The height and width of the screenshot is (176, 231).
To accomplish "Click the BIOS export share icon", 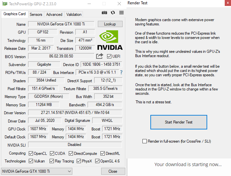I will pos(99,56).
